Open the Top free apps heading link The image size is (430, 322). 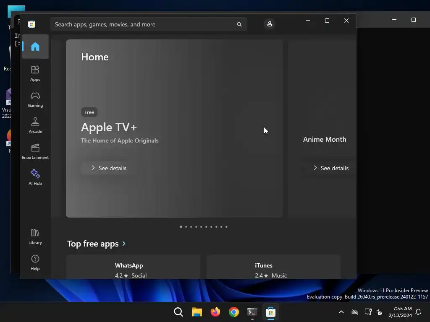click(x=93, y=244)
